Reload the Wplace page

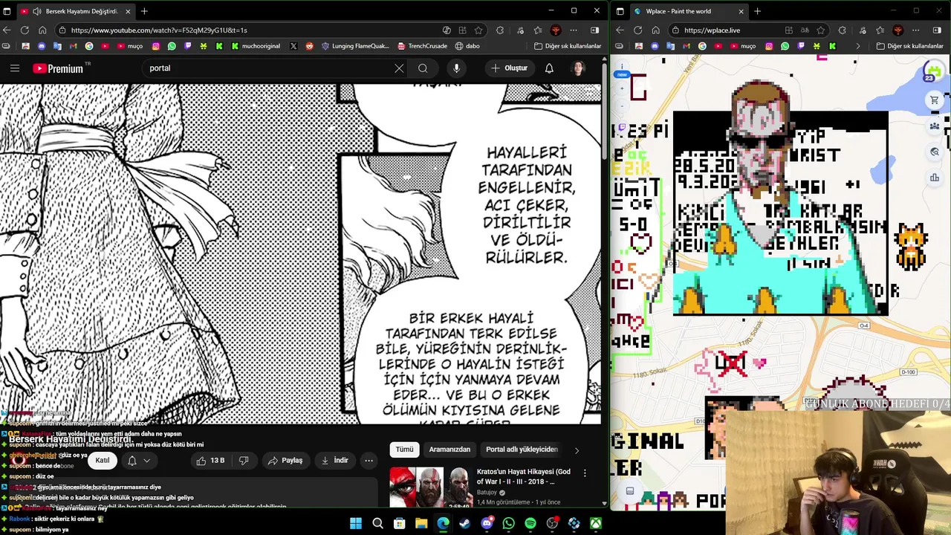pos(637,30)
